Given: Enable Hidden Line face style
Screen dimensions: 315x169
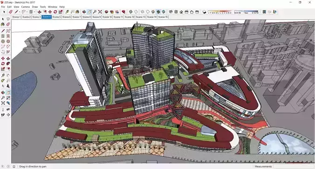Looking at the screenshot, I should [148, 12].
